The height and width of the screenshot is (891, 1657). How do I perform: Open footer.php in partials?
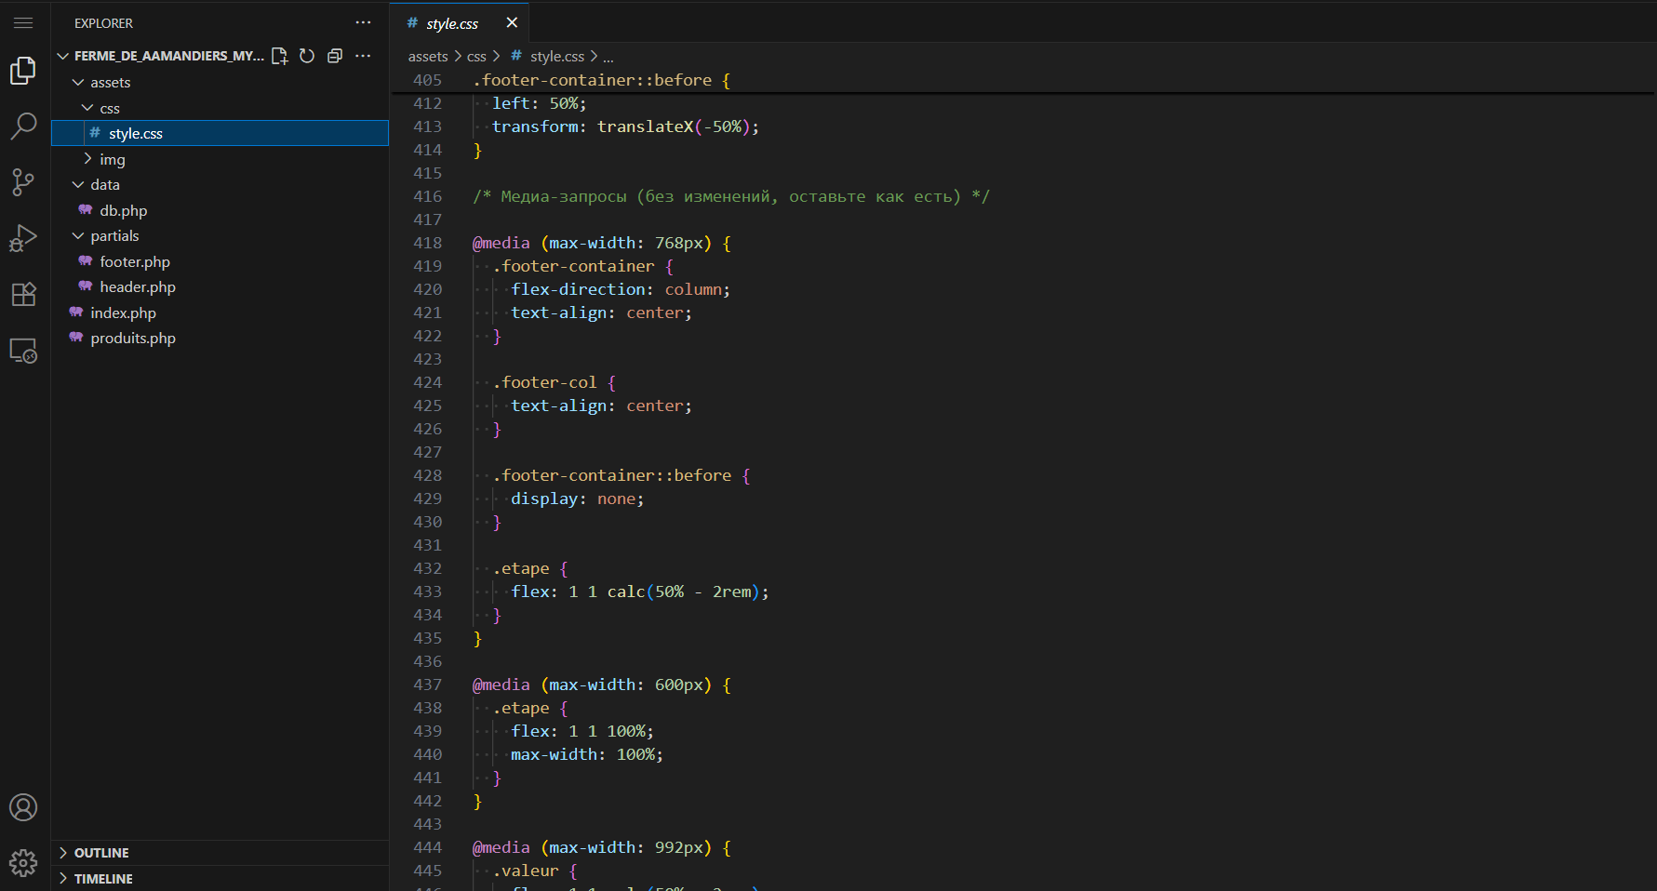coord(220,262)
